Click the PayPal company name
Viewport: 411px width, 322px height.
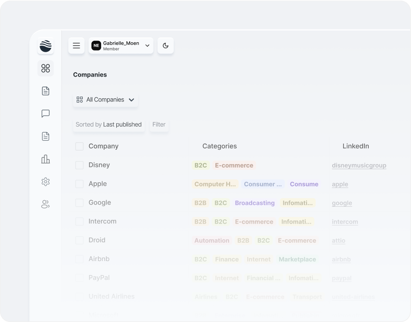(x=99, y=278)
